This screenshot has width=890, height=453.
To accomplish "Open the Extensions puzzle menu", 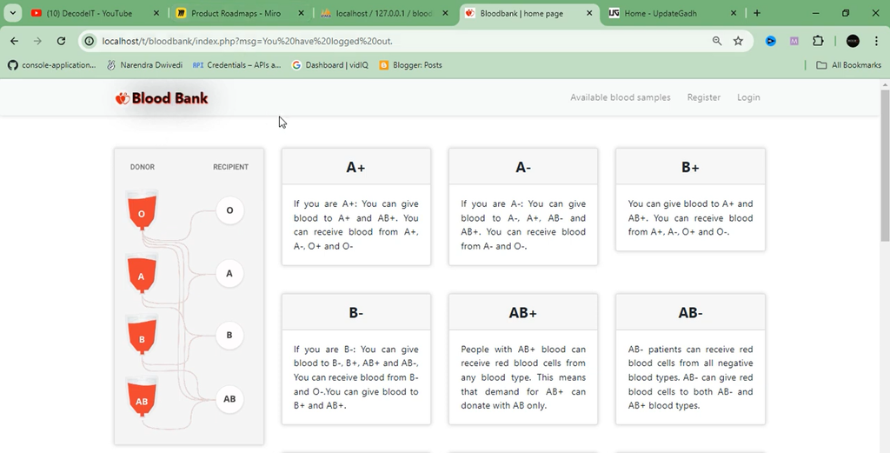I will coord(818,41).
